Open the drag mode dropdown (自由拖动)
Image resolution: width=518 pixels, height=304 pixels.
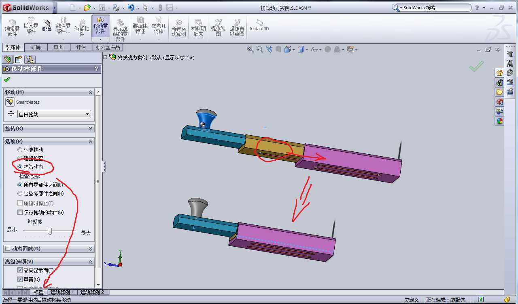click(x=54, y=114)
